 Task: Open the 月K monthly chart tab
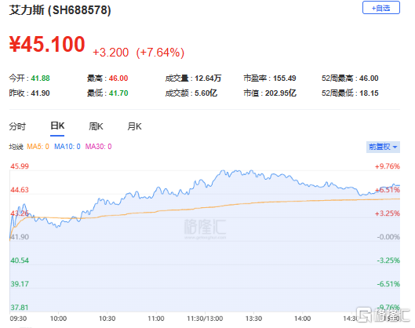[x=135, y=126]
